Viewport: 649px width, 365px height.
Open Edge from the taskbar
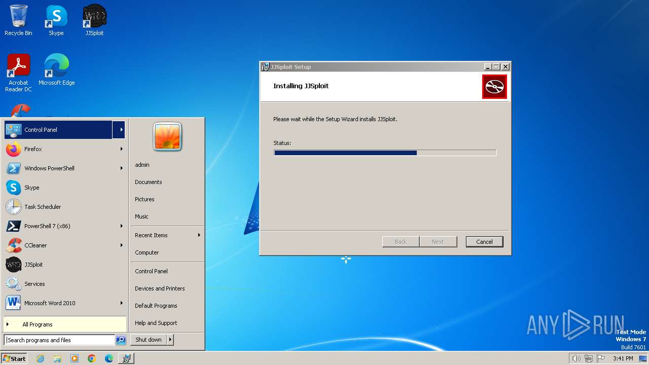pyautogui.click(x=109, y=358)
